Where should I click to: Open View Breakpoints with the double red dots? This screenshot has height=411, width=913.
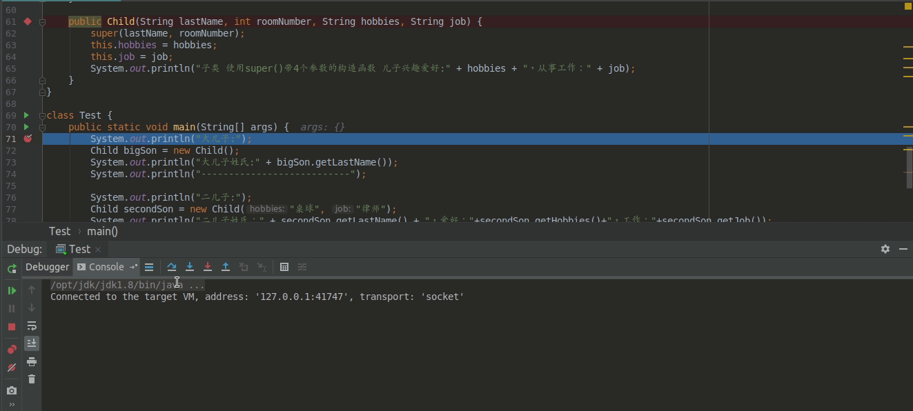click(12, 350)
